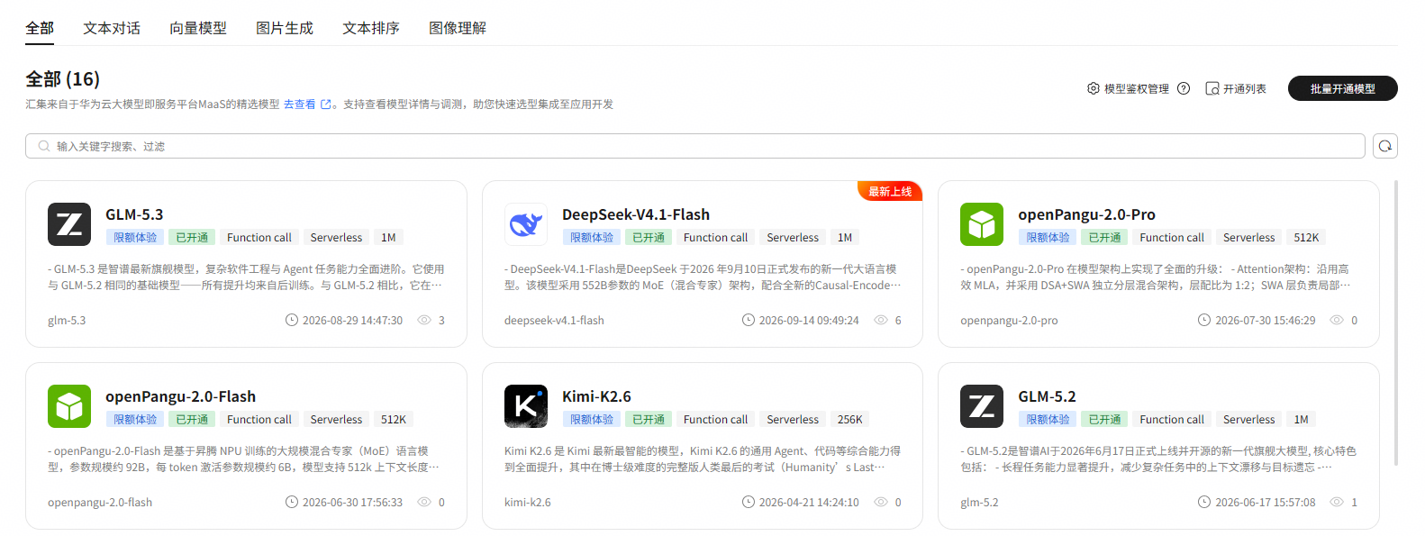Click the eye view icon on GLM-5.3 card

[x=424, y=320]
